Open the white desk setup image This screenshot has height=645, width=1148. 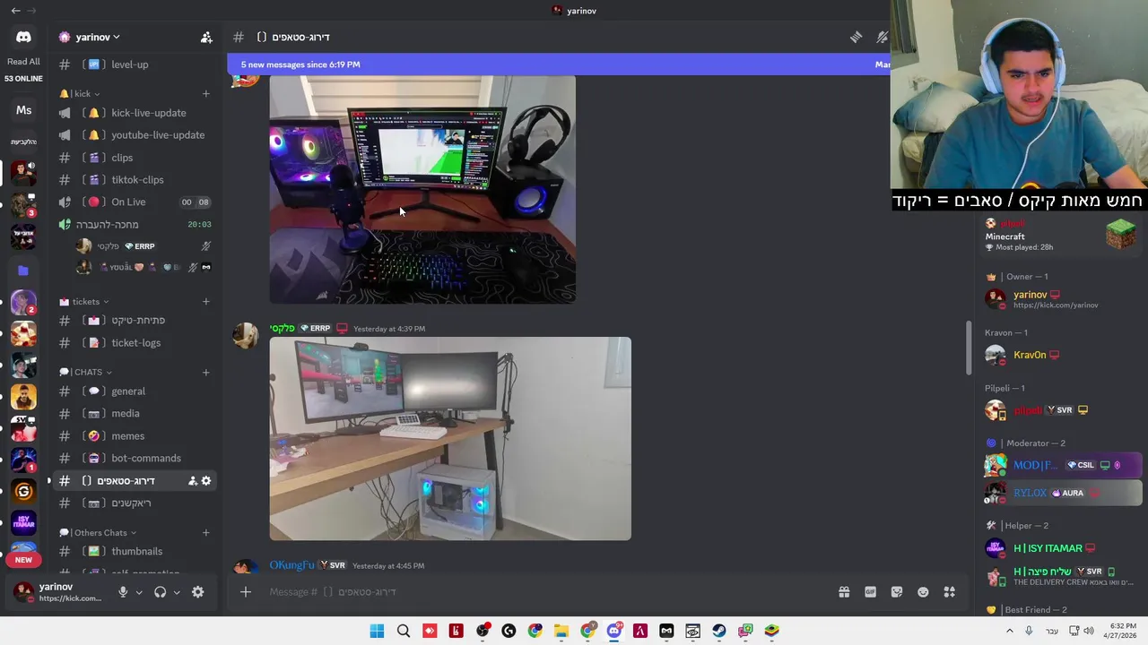pos(450,439)
